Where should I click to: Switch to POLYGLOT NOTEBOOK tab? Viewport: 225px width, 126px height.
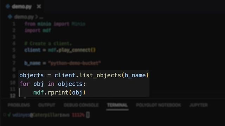click(159, 105)
